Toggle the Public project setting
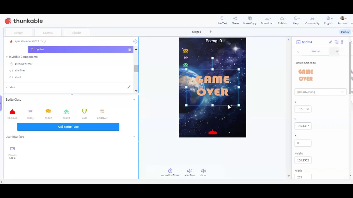This screenshot has height=198, width=353. (345, 32)
